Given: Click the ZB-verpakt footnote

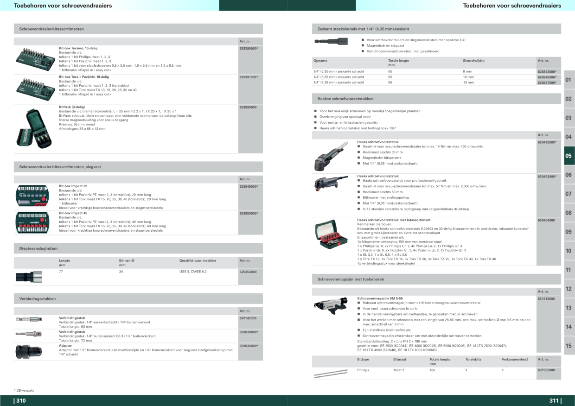Looking at the screenshot, I should (x=24, y=390).
